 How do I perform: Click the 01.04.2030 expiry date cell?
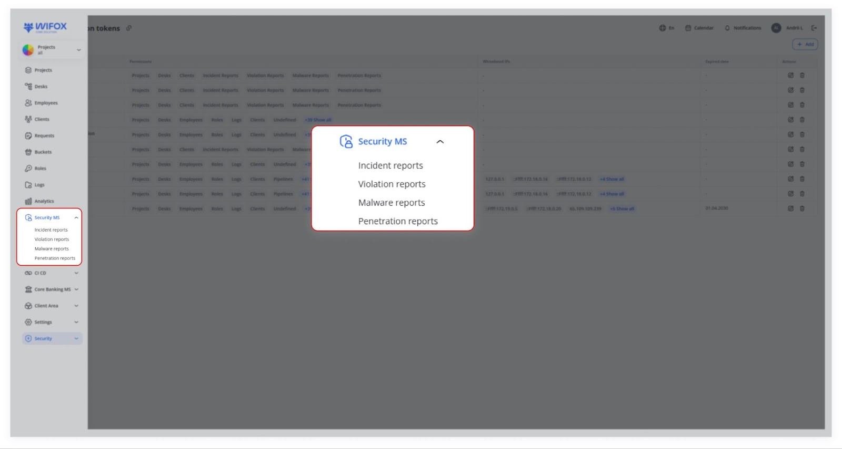(717, 208)
